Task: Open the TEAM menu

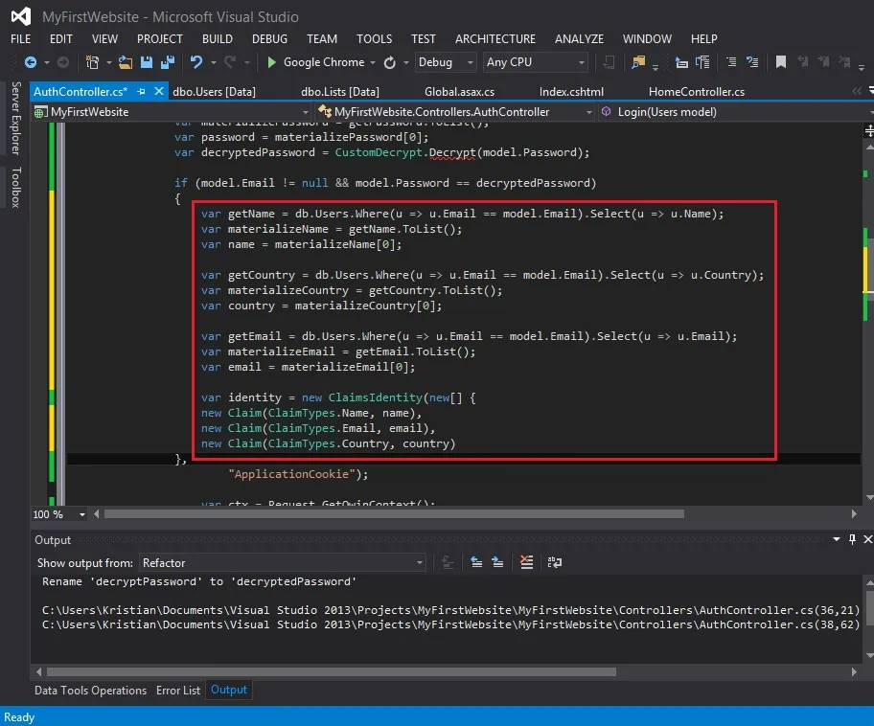Action: (322, 39)
